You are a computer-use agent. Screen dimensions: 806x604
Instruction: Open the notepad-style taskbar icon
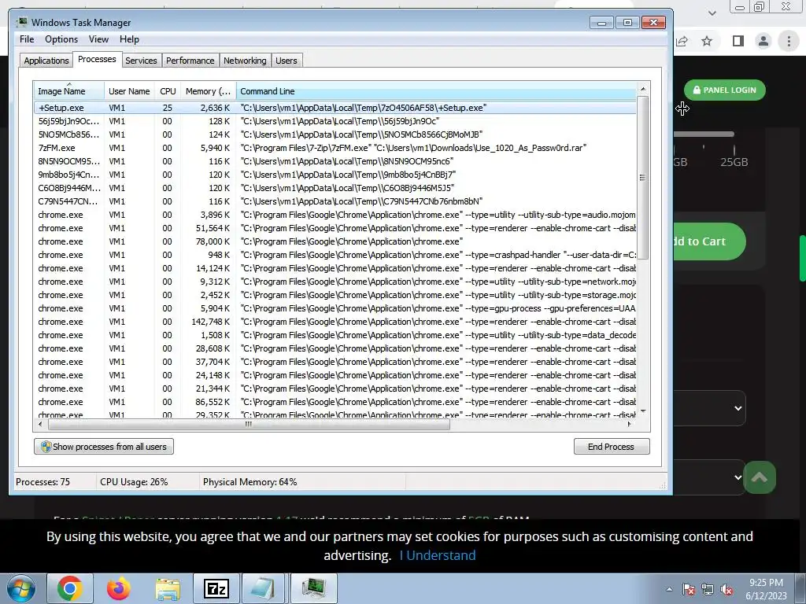(264, 588)
